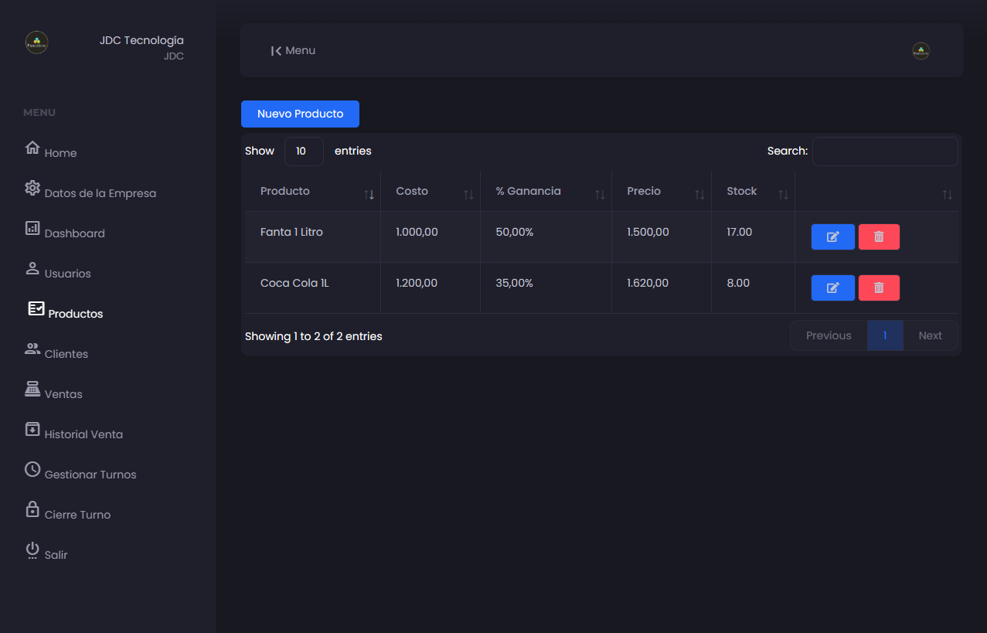987x633 pixels.
Task: Click the Salir power icon
Action: [32, 550]
